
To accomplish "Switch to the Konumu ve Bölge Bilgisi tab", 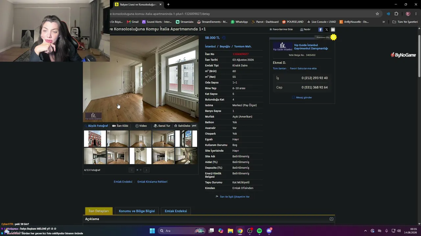I will [x=137, y=211].
